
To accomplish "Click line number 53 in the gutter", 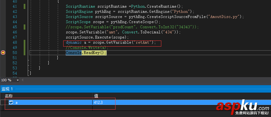I will pyautogui.click(x=15, y=68).
